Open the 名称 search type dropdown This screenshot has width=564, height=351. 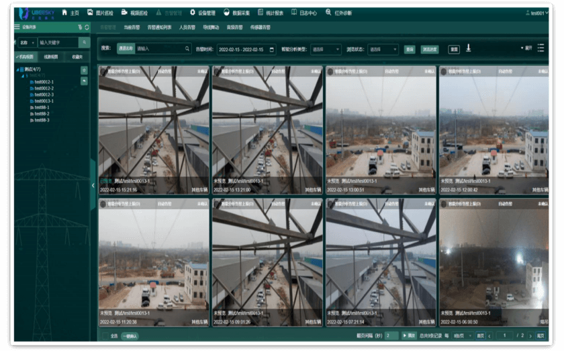28,42
